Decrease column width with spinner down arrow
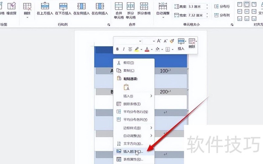263x164 pixels. coord(207,17)
